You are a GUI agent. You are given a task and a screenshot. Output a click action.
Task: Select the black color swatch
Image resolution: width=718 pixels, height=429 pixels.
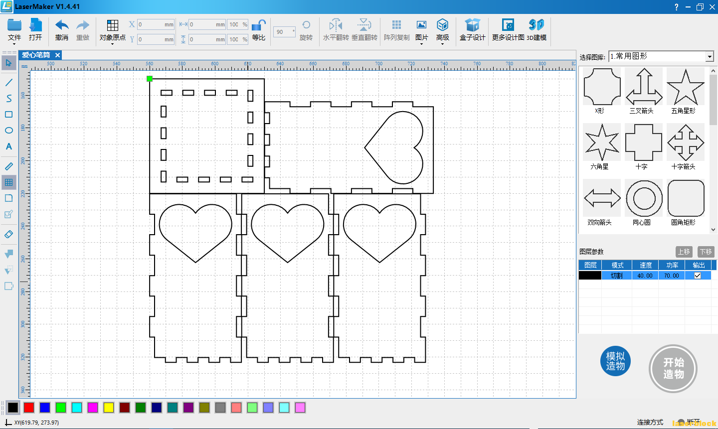point(13,408)
